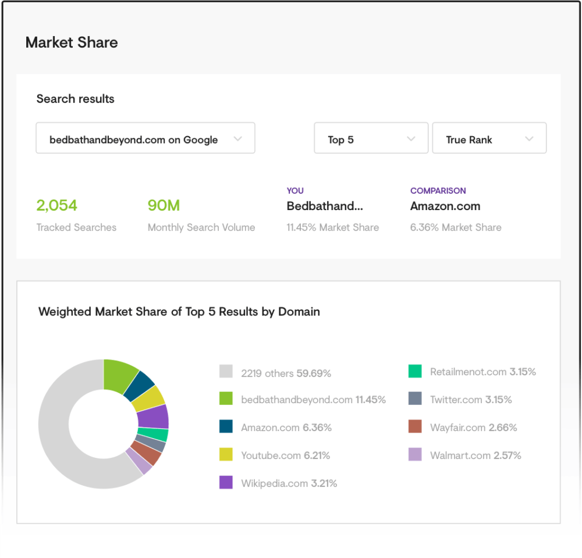Click the lavender Walmart.com legend swatch

click(x=415, y=454)
